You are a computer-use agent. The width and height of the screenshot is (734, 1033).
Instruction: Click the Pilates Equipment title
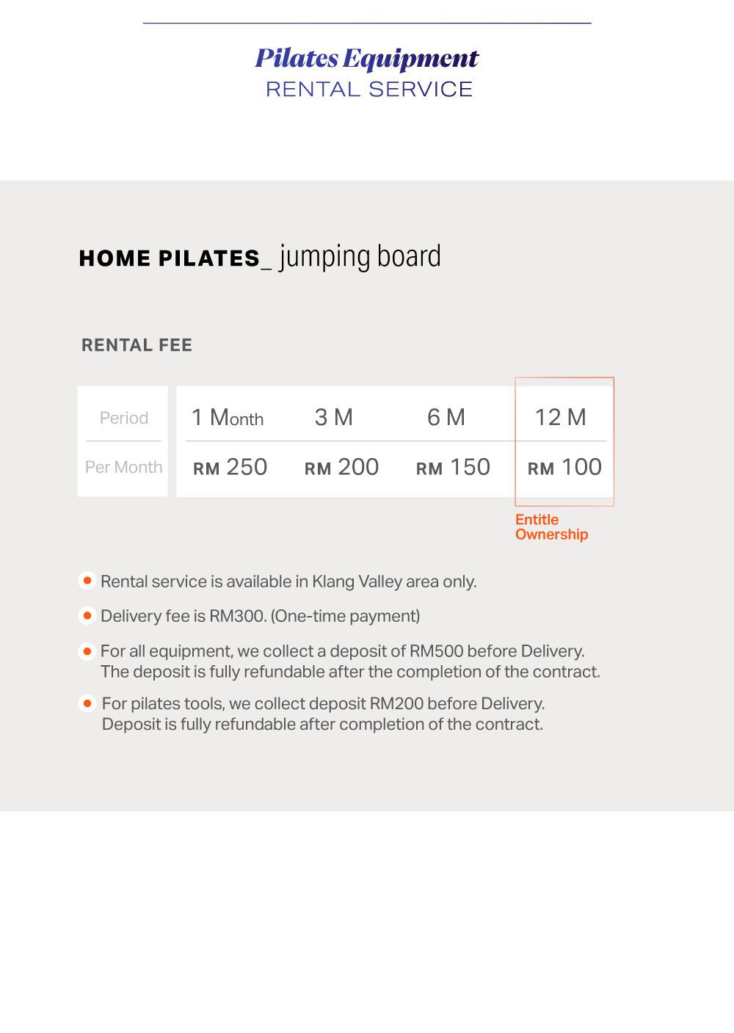click(367, 58)
